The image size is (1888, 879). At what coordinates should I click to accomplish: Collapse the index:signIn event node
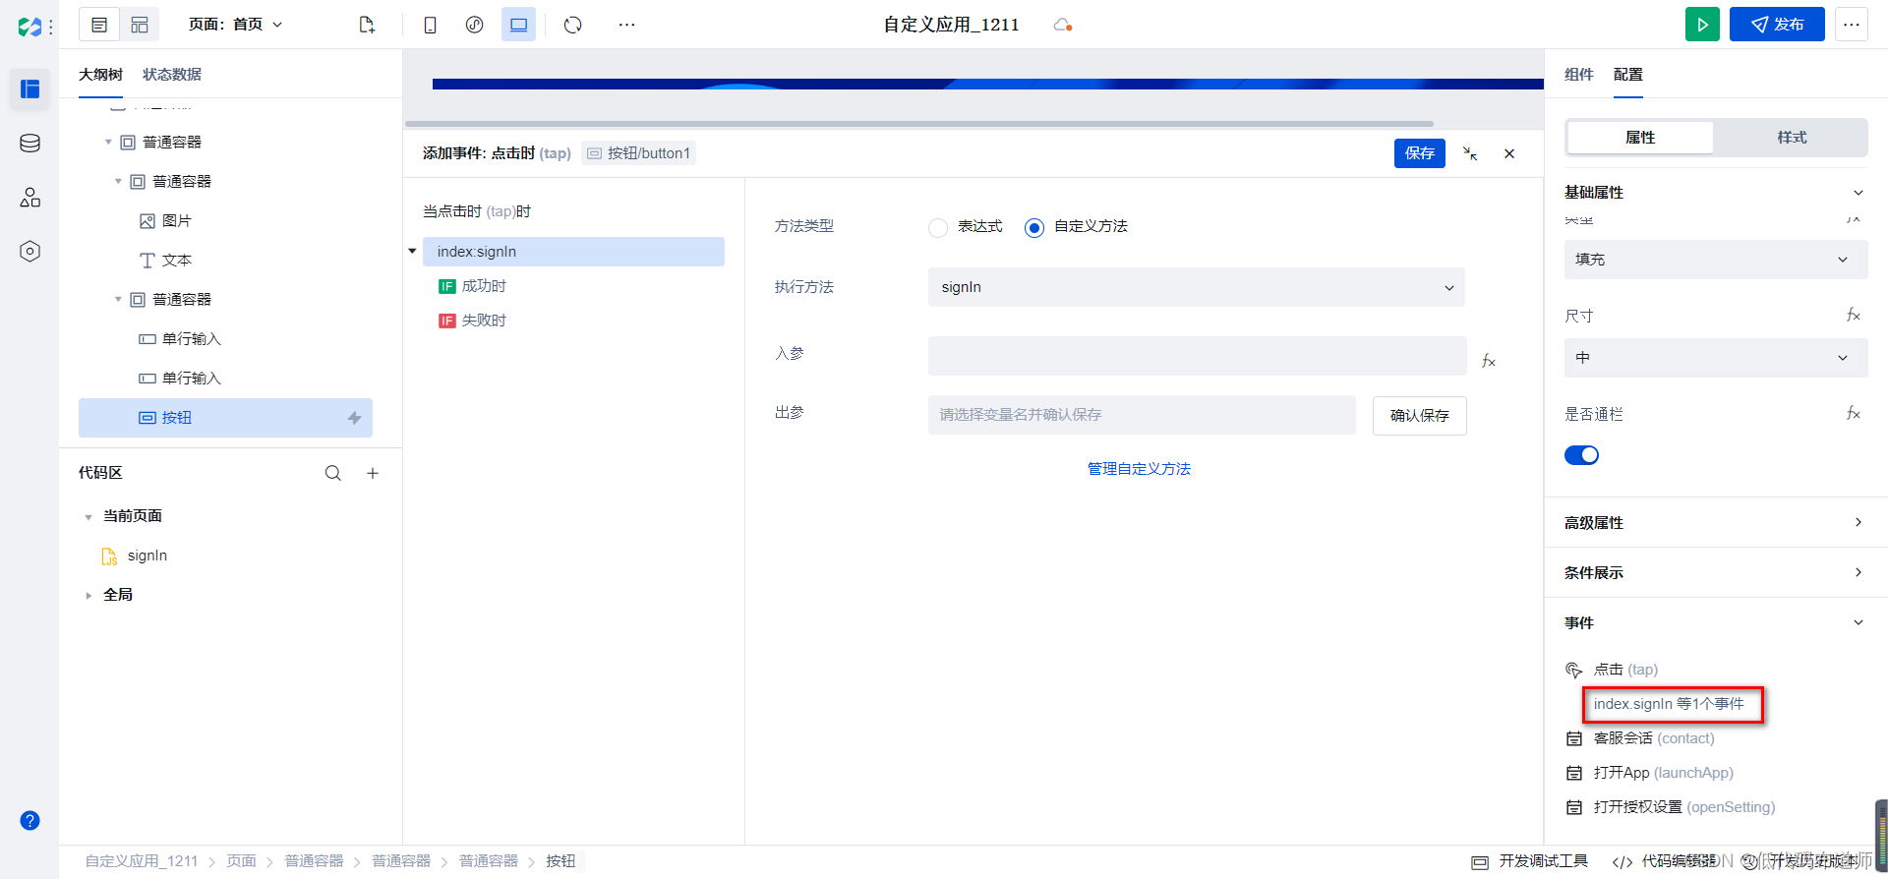click(412, 252)
